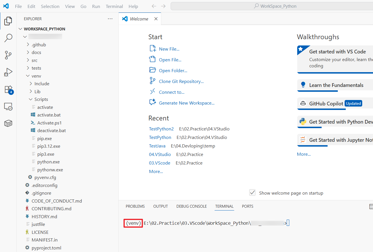
Task: Expand the Include folder
Action: pos(31,84)
